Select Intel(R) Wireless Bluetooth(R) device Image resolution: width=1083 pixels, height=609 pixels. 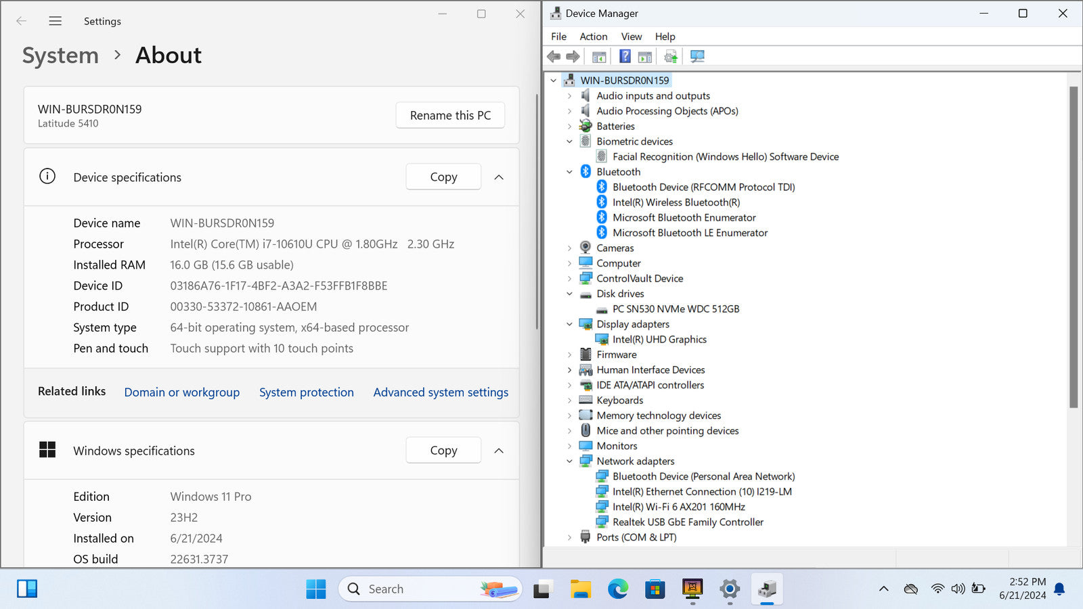(x=676, y=202)
